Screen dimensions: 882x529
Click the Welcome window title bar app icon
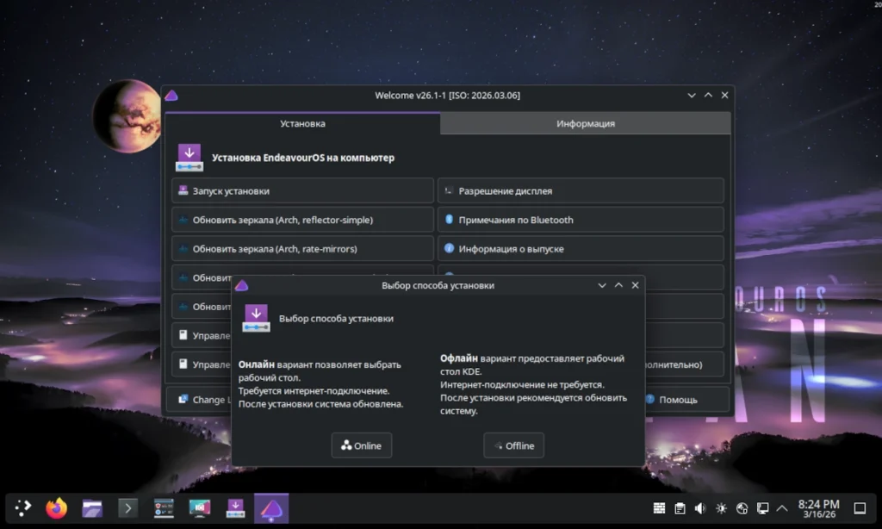point(171,95)
